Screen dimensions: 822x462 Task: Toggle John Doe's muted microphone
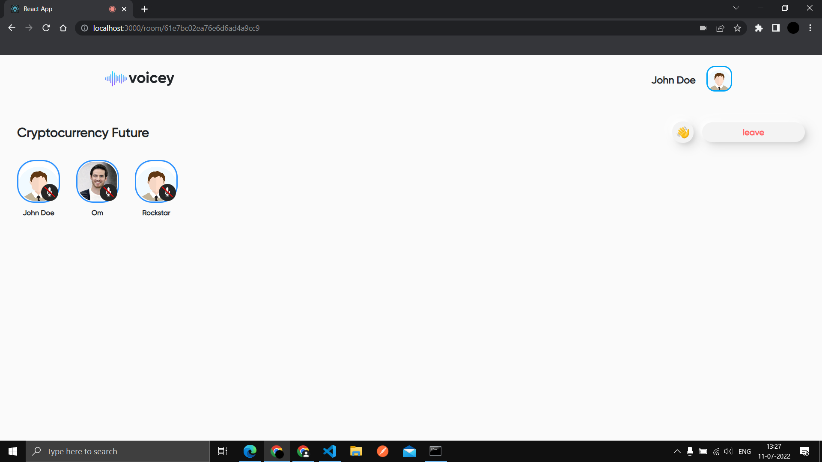(50, 192)
